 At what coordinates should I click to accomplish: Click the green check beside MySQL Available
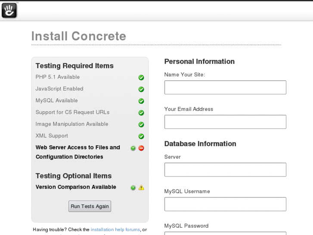click(x=141, y=101)
